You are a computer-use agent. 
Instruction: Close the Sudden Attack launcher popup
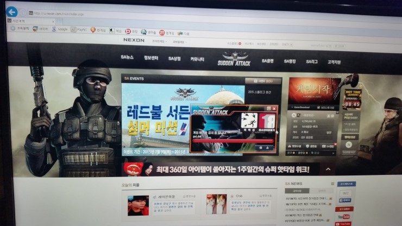[x=274, y=109]
